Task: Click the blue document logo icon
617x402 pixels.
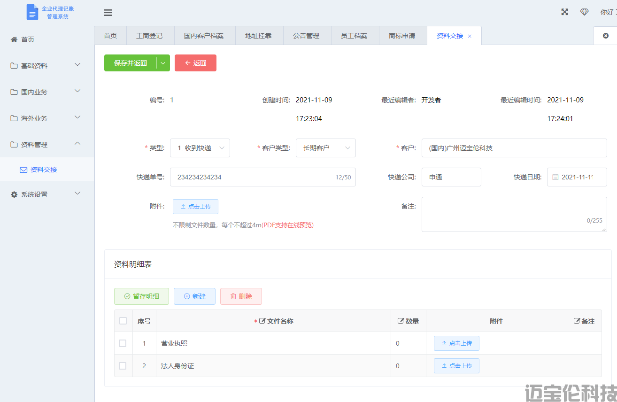Action: click(x=32, y=12)
